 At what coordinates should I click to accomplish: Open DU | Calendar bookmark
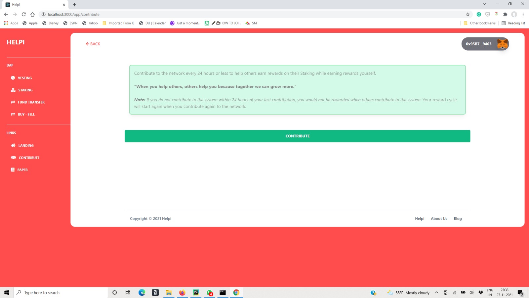pos(152,23)
